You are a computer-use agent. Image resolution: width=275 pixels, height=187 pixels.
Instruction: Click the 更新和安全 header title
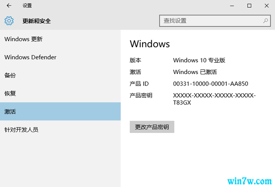[x=37, y=21]
